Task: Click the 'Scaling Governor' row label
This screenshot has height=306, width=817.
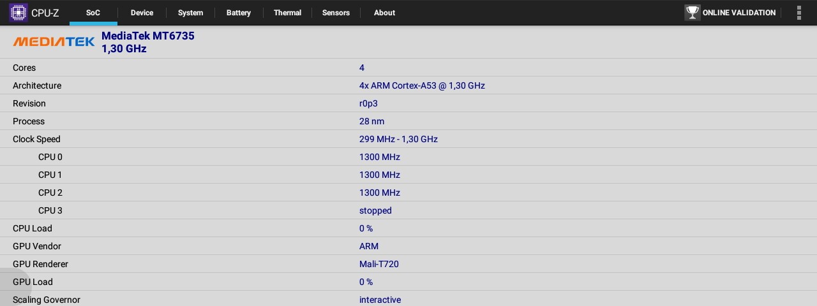Action: pyautogui.click(x=47, y=300)
